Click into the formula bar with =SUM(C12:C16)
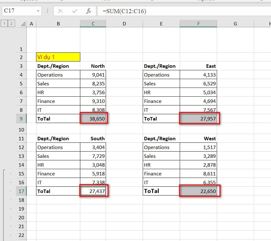 (185, 11)
